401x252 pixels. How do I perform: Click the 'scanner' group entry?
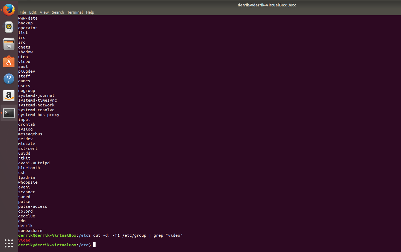[x=27, y=192]
